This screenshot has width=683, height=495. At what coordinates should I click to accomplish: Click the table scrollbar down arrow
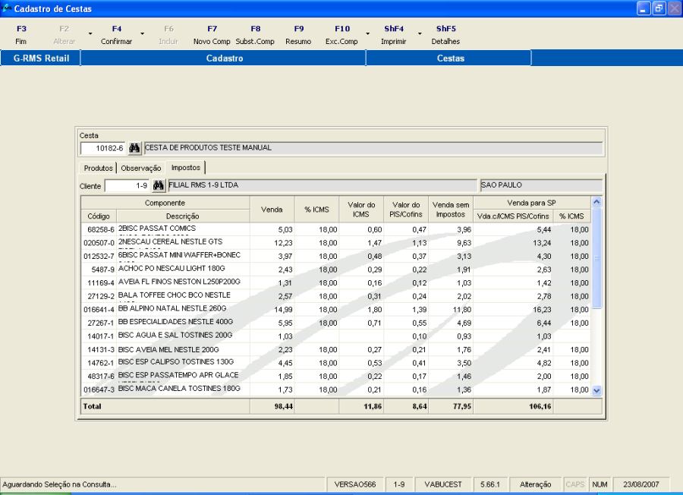(x=596, y=390)
